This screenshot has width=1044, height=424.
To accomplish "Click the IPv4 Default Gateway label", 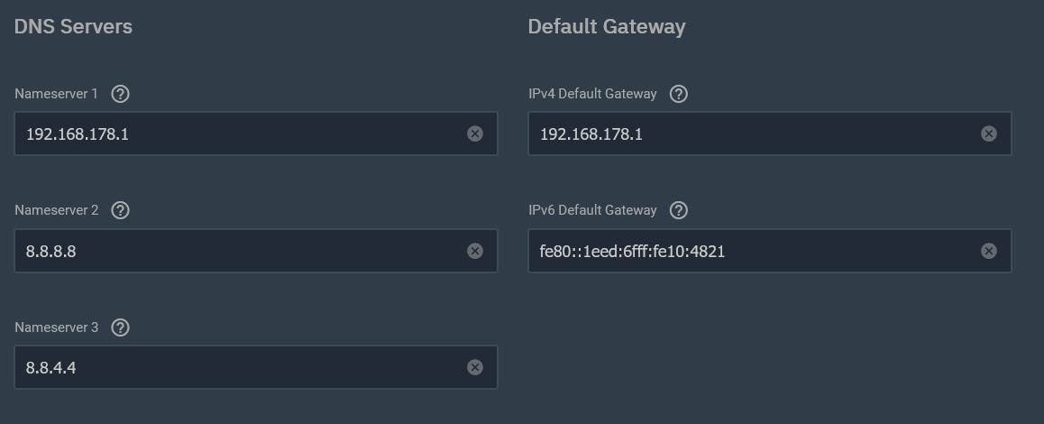I will [x=592, y=94].
